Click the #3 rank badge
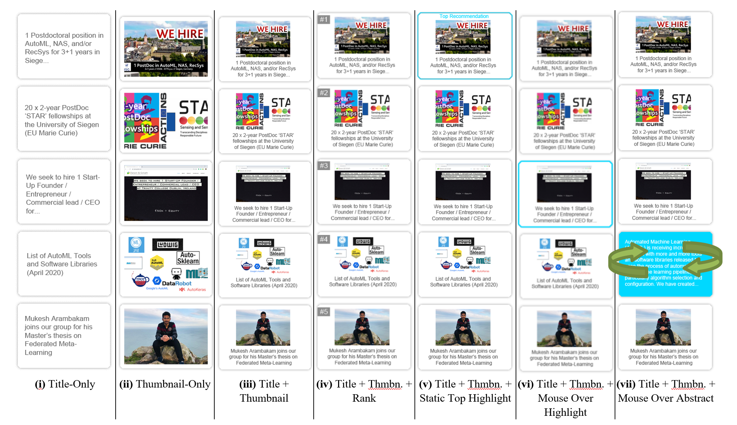This screenshot has width=737, height=425. pyautogui.click(x=324, y=165)
